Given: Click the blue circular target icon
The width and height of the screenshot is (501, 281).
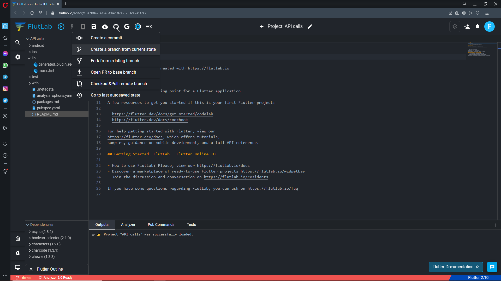Looking at the screenshot, I should point(138,27).
